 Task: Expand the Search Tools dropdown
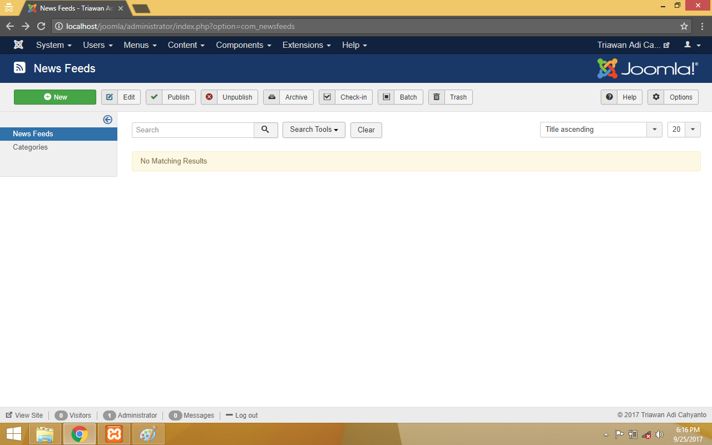[314, 130]
